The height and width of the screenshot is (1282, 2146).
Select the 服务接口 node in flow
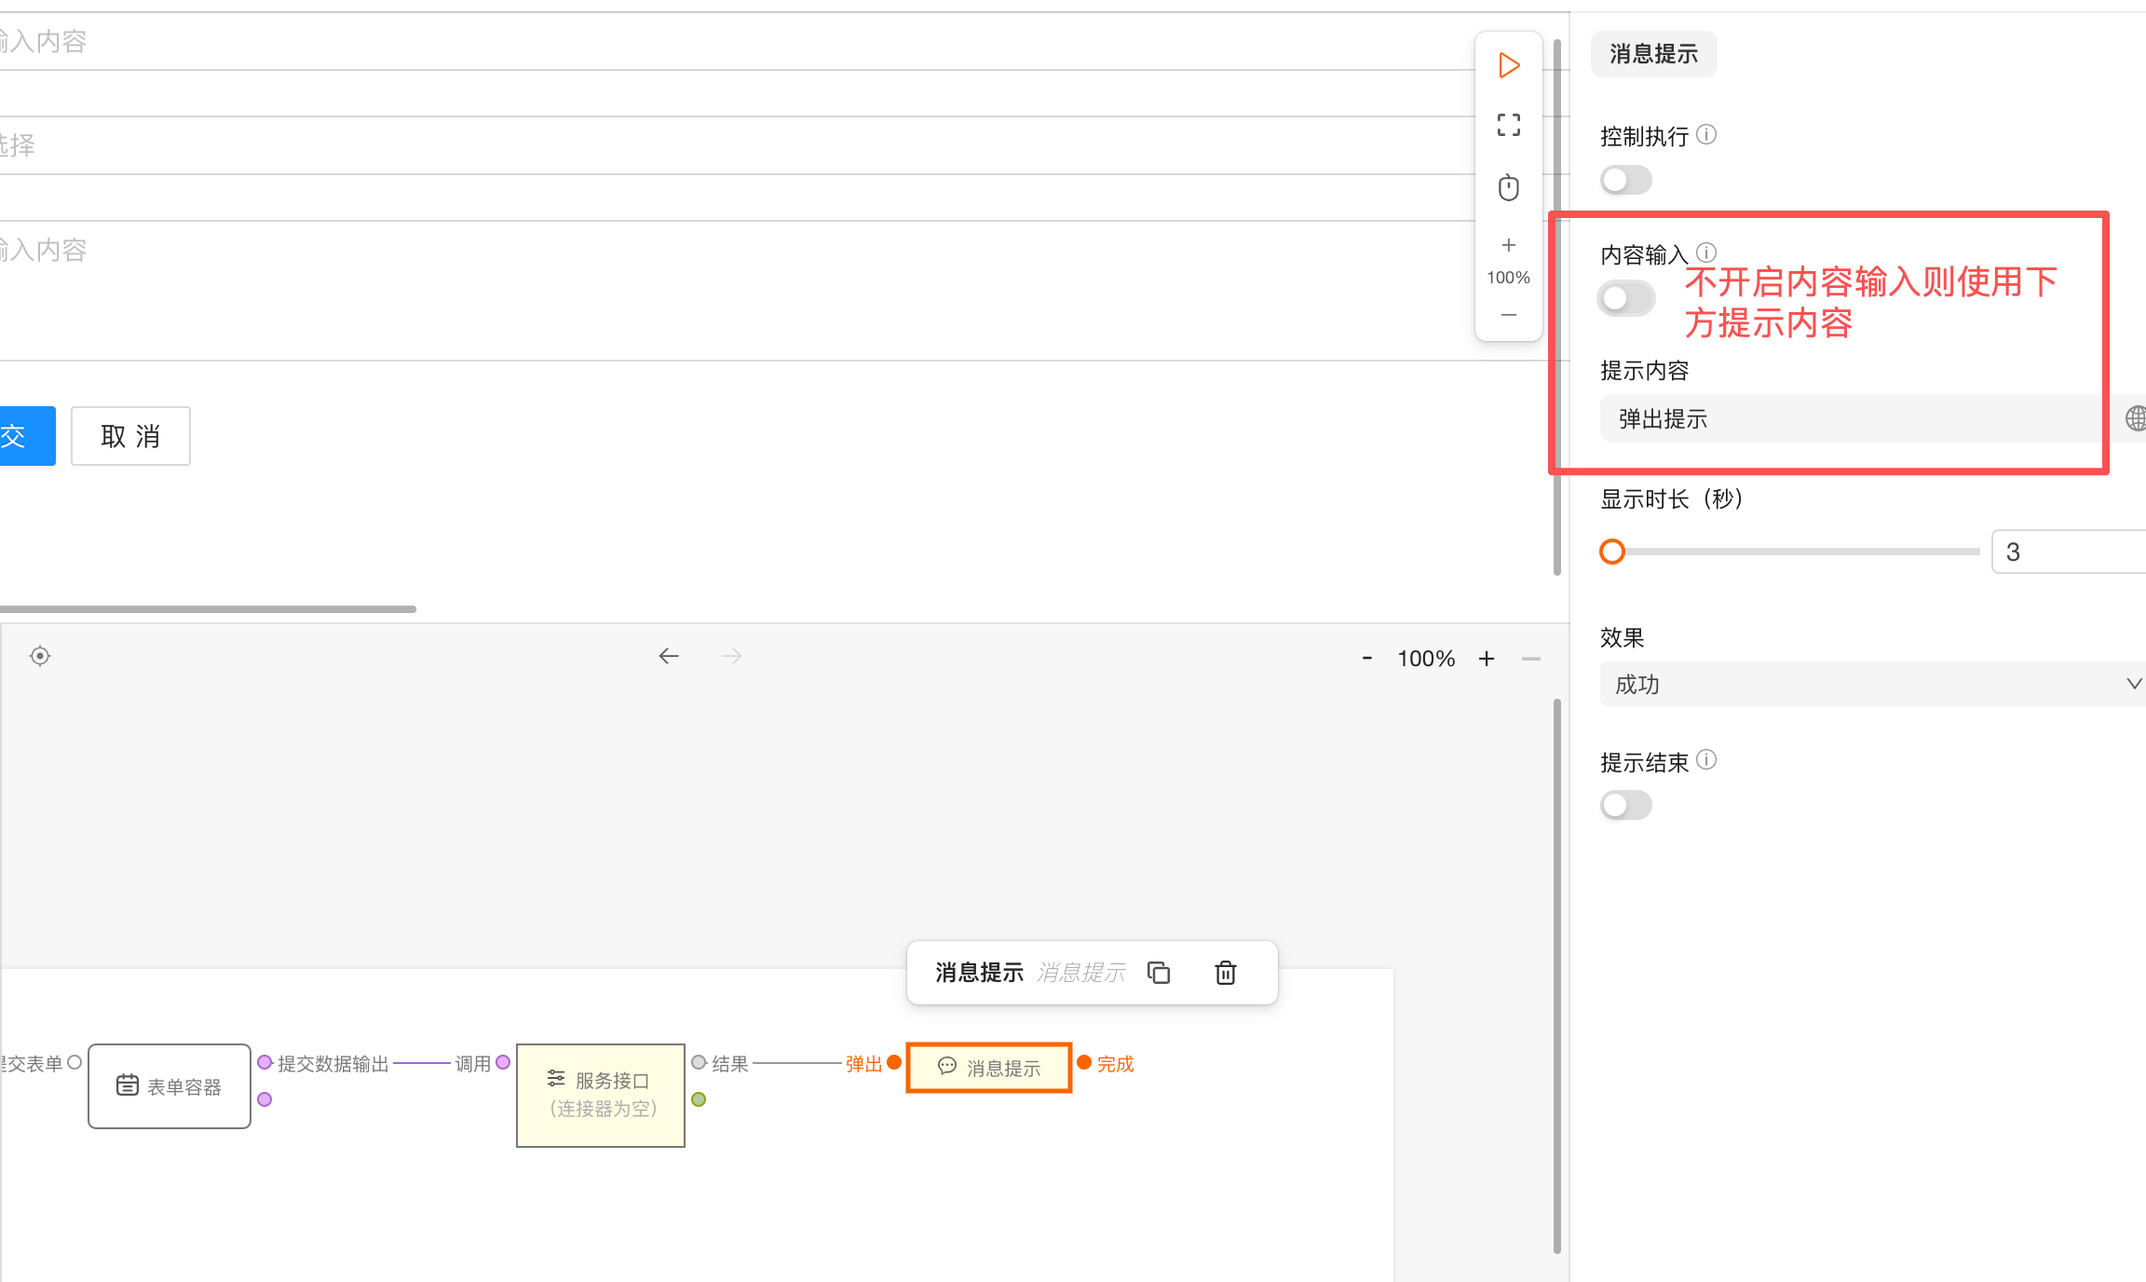click(601, 1095)
